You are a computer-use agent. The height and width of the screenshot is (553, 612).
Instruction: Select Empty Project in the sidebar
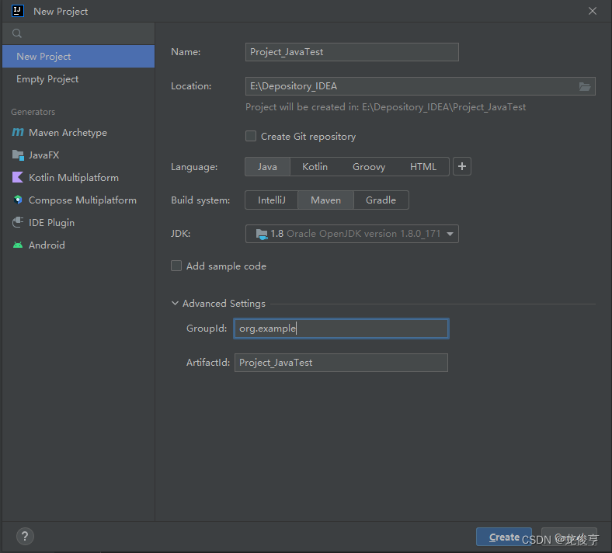78,79
